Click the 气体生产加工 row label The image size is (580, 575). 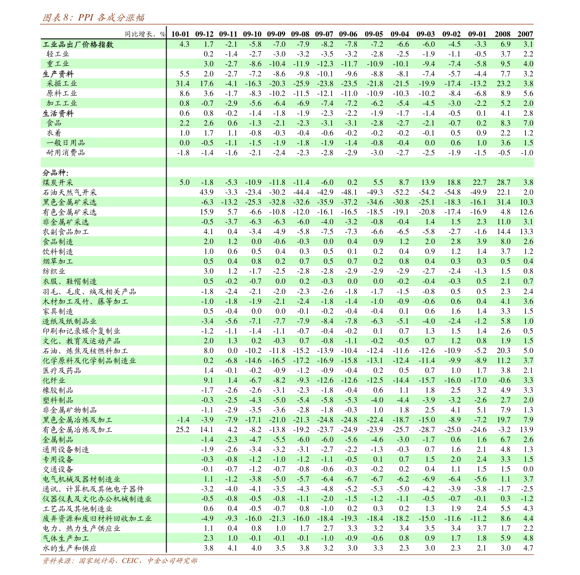66,538
